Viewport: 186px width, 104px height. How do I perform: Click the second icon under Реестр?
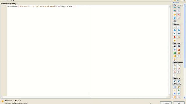(x=178, y=81)
